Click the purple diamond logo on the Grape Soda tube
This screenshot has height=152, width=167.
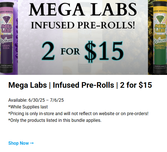(6, 20)
